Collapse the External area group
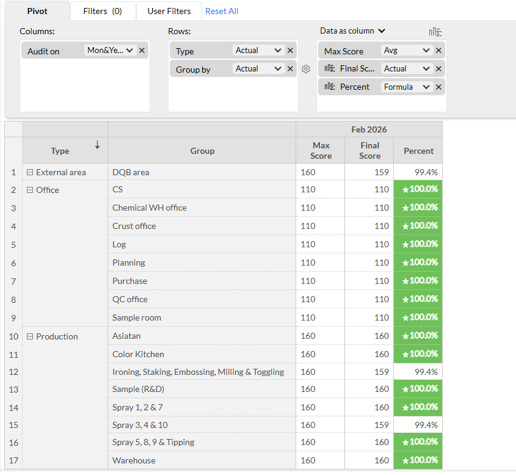This screenshot has width=516, height=475. 30,173
